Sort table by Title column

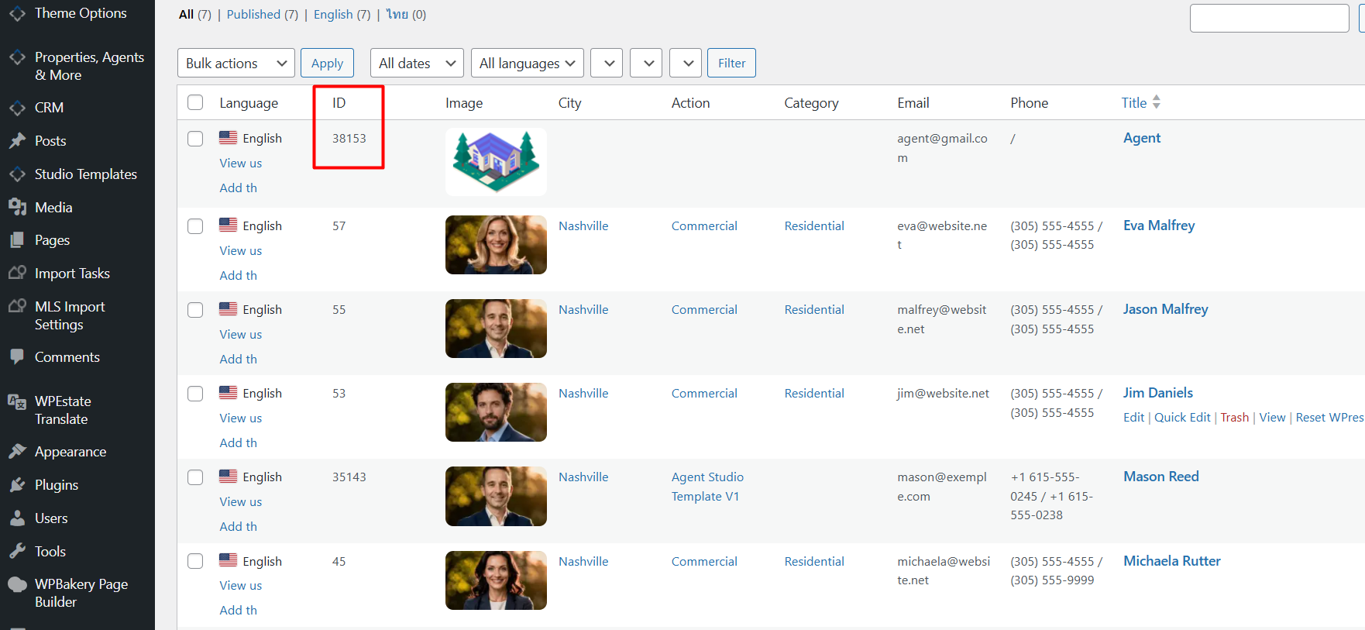pos(1134,102)
